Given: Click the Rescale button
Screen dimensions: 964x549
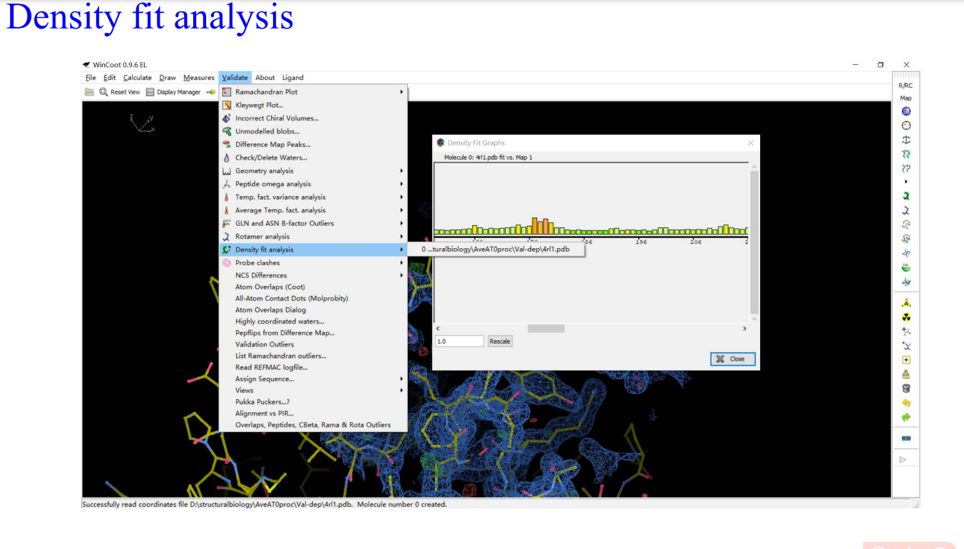Looking at the screenshot, I should [x=500, y=342].
